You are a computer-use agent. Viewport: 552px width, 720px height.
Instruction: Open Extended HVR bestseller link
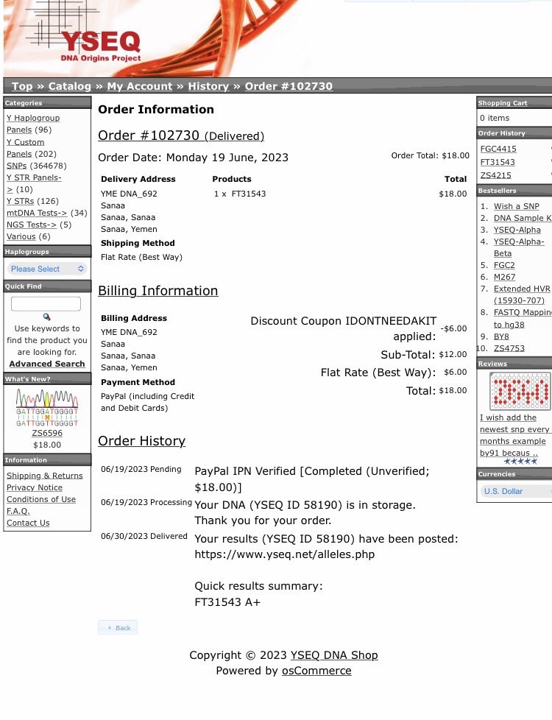click(522, 294)
